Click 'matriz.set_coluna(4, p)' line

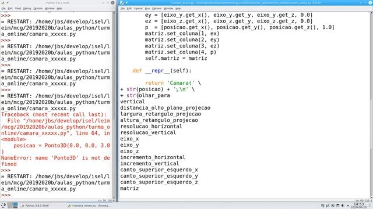click(181, 52)
